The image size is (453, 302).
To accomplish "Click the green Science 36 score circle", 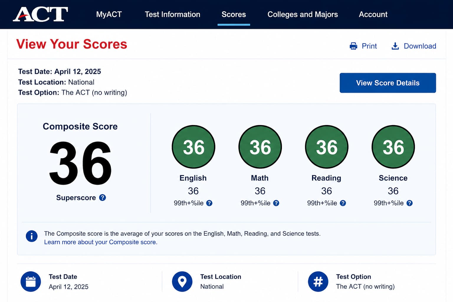I will [x=393, y=147].
